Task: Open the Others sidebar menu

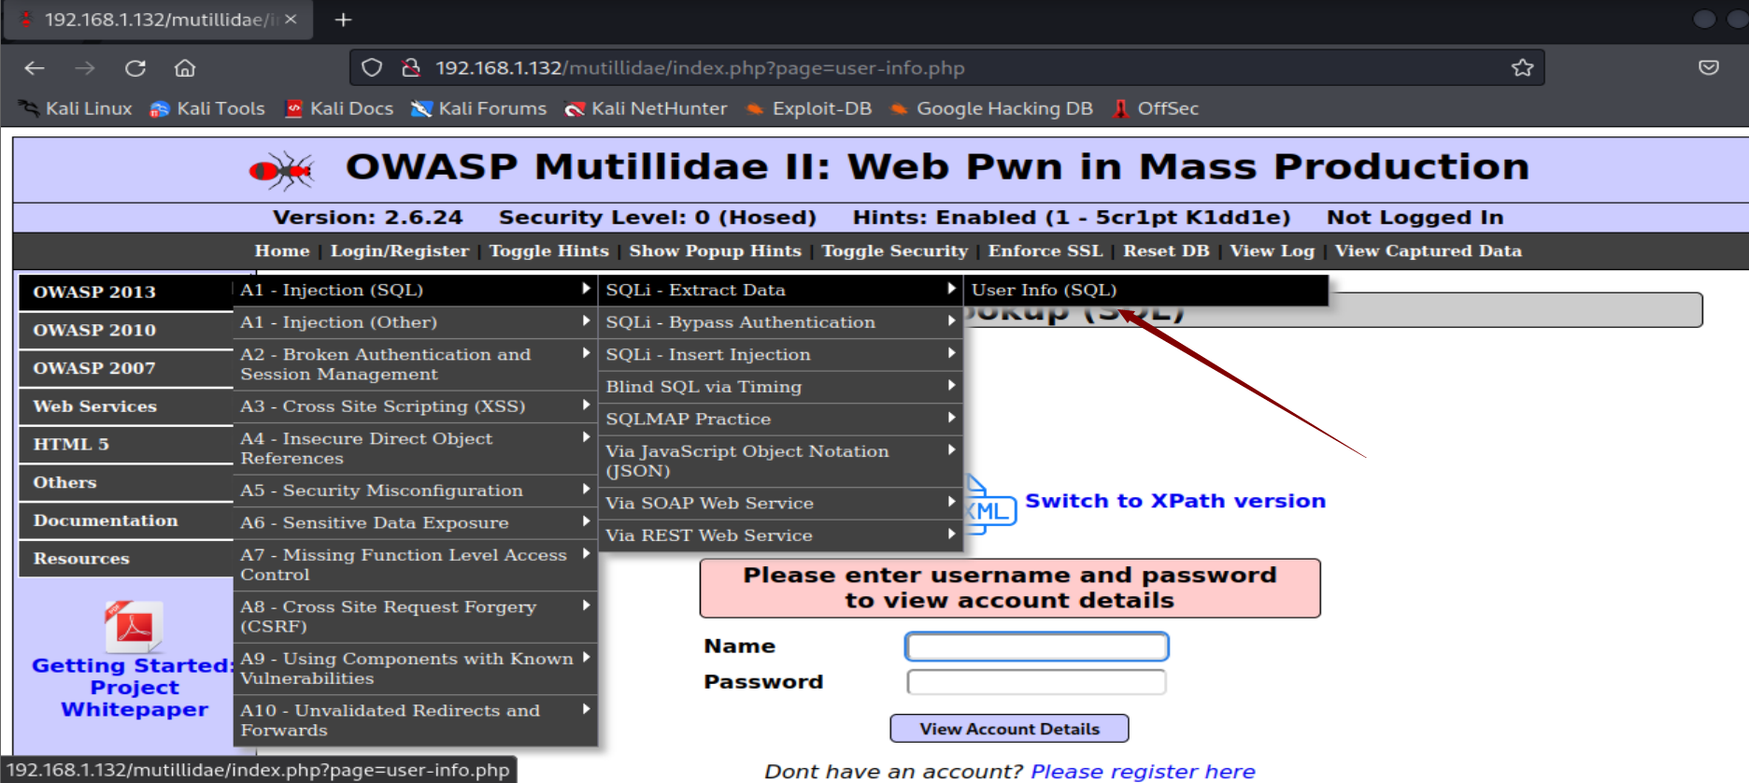Action: click(x=125, y=483)
